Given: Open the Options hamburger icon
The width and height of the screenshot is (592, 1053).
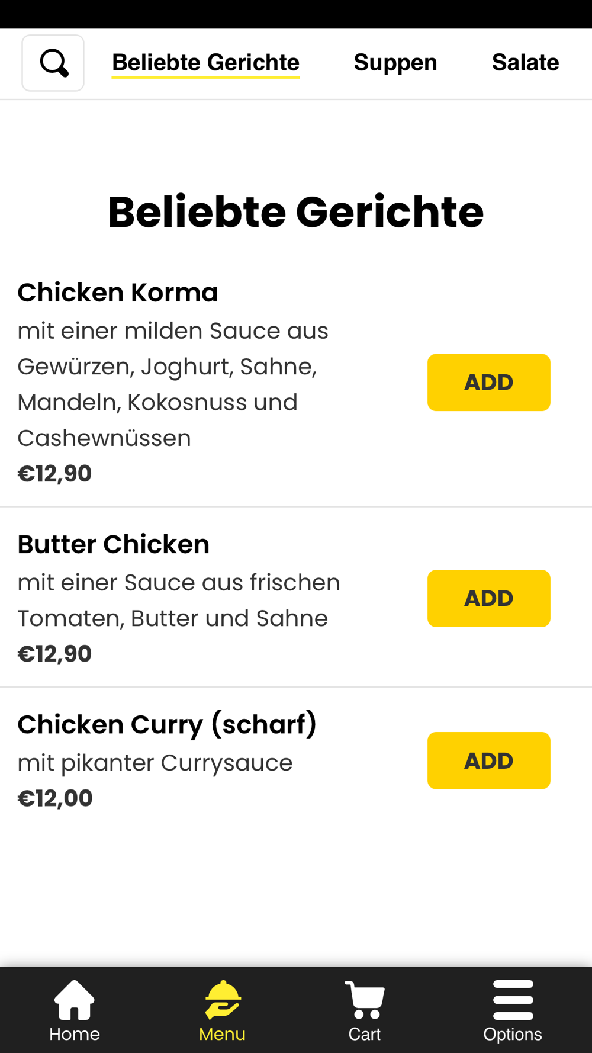Looking at the screenshot, I should tap(513, 1000).
